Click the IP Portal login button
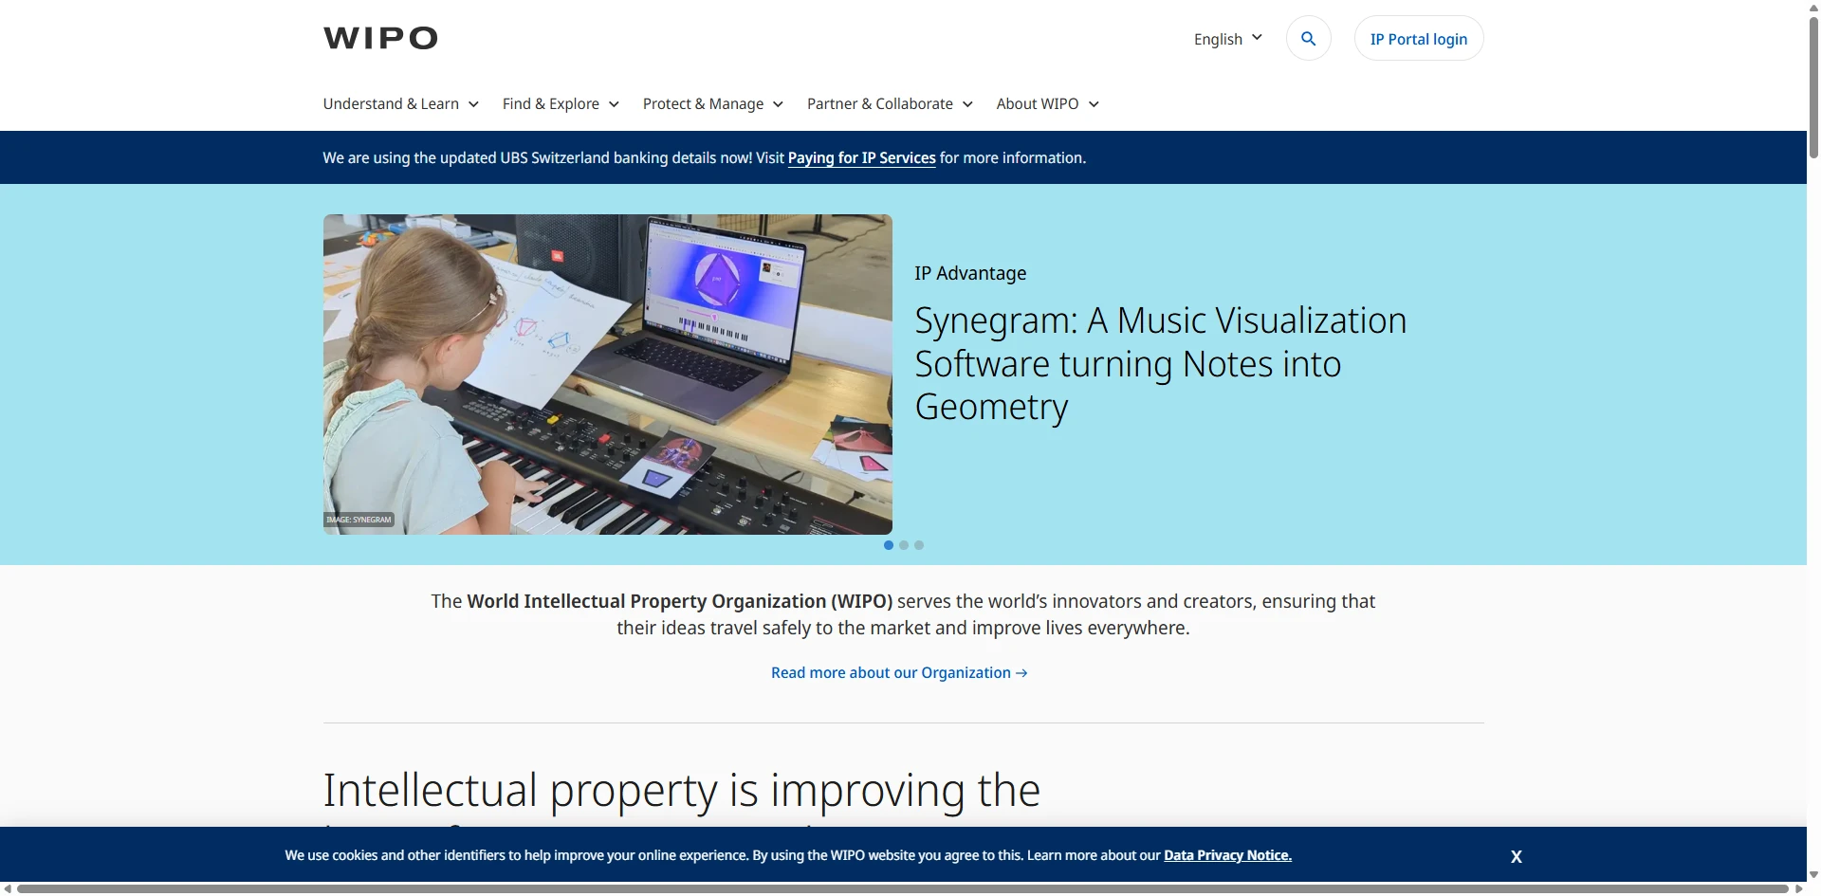 coord(1418,39)
